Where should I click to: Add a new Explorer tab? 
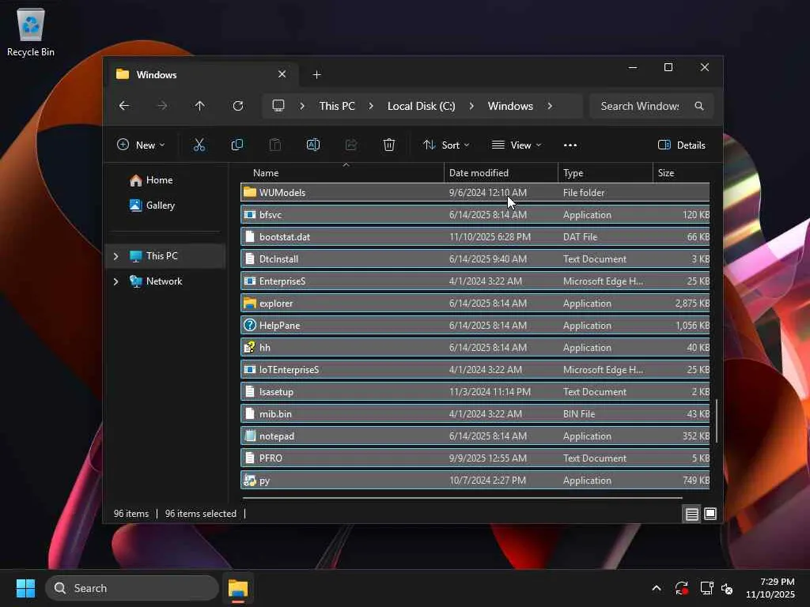coord(316,75)
